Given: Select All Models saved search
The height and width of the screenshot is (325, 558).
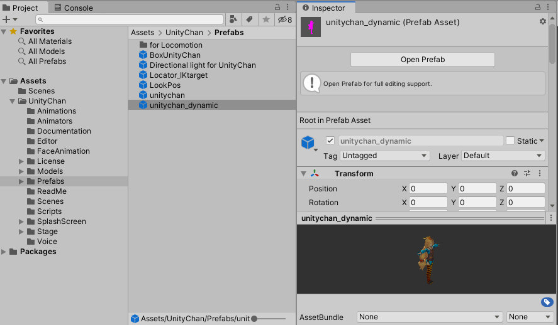Looking at the screenshot, I should tap(47, 51).
